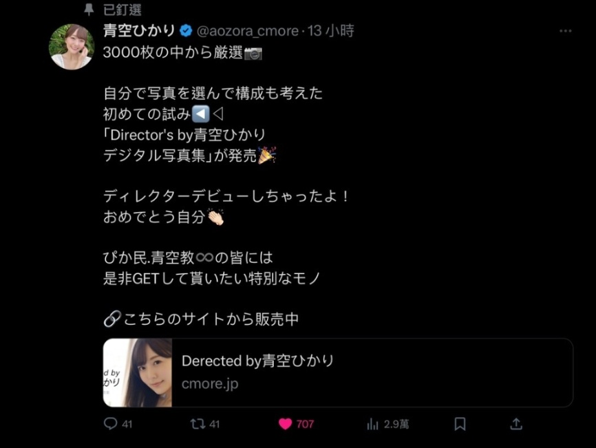
Task: Click the 已釘選 pinned label
Action: pos(123,10)
